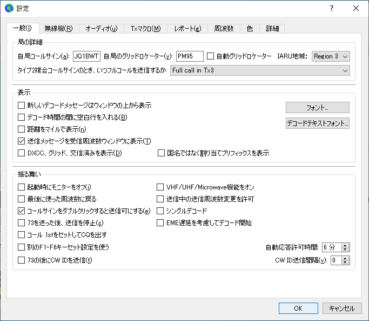Increase 自動応答許可時間 with the up arrow
This screenshot has width=369, height=321.
346,245
